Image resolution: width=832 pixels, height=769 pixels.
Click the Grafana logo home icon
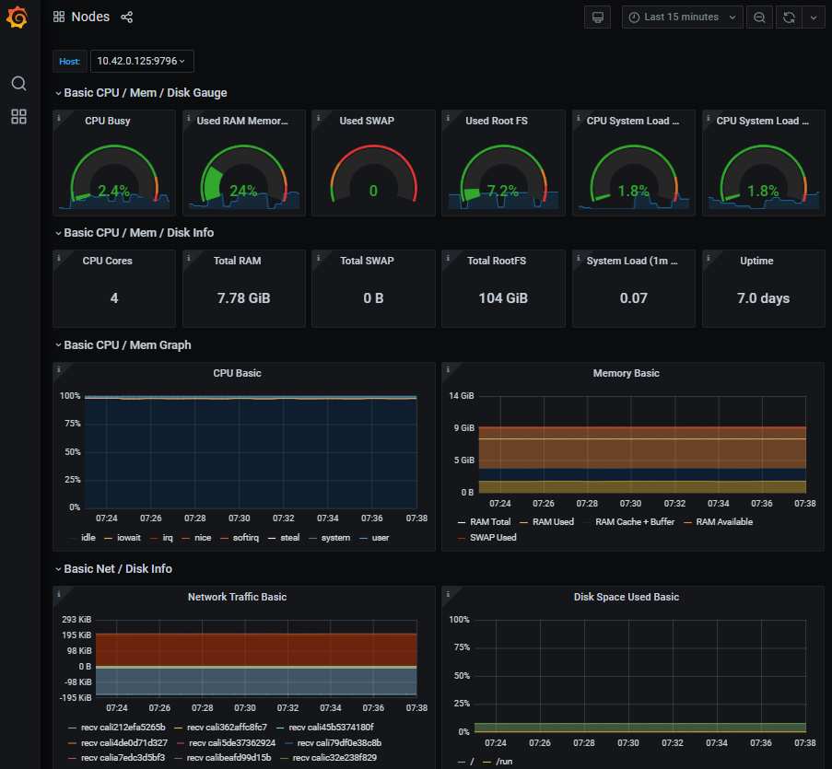[18, 17]
